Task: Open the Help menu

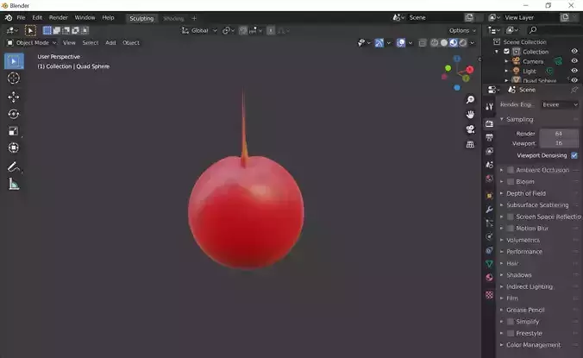Action: tap(108, 17)
